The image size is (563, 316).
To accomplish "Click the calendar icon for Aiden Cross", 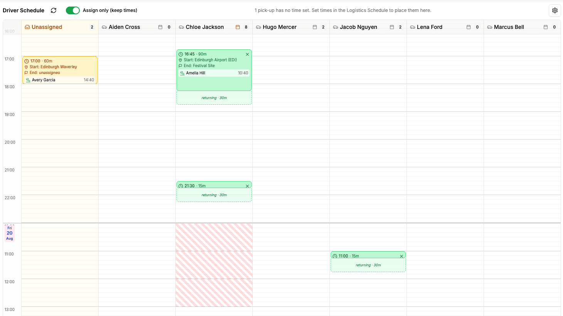I will [160, 27].
